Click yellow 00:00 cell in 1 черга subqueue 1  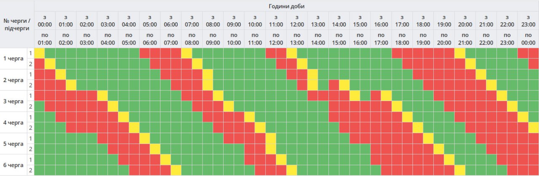click(39, 53)
